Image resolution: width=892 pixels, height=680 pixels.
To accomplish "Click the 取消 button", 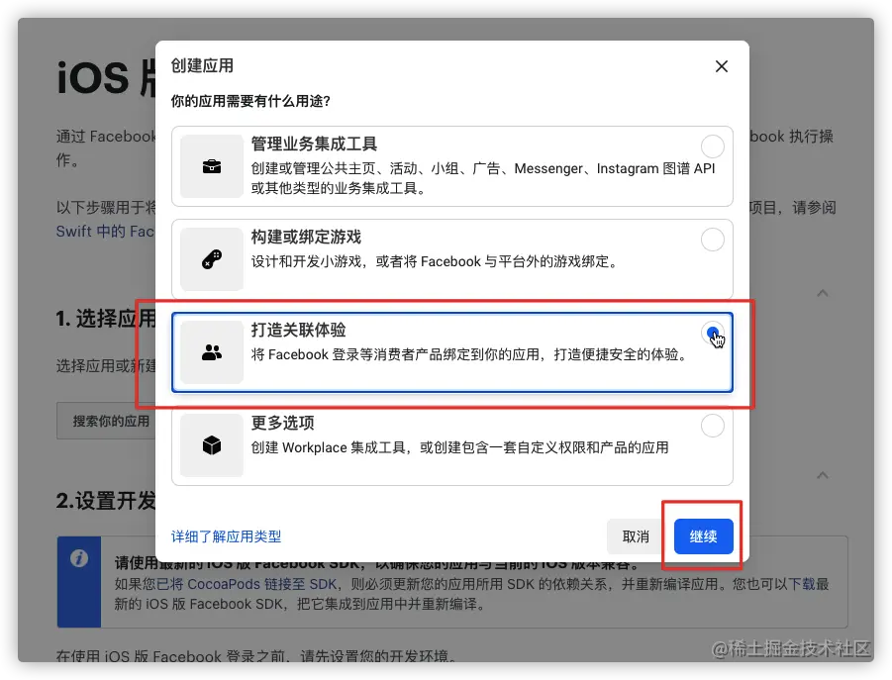I will (x=636, y=536).
